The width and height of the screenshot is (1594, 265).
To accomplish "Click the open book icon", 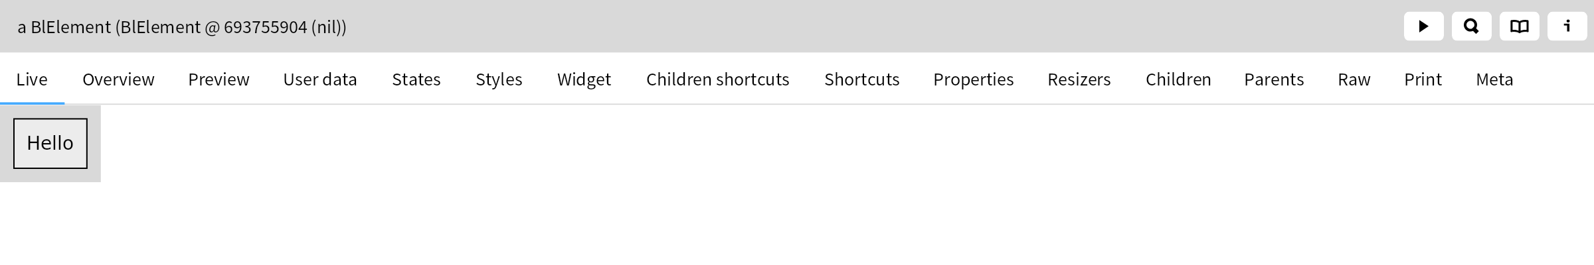I will (x=1519, y=26).
